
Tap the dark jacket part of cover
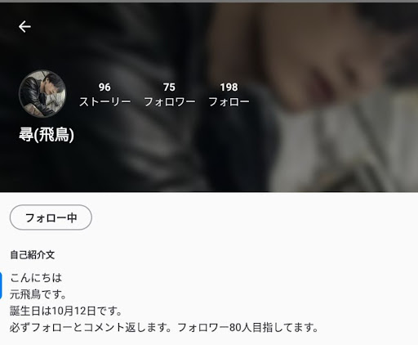(x=122, y=150)
